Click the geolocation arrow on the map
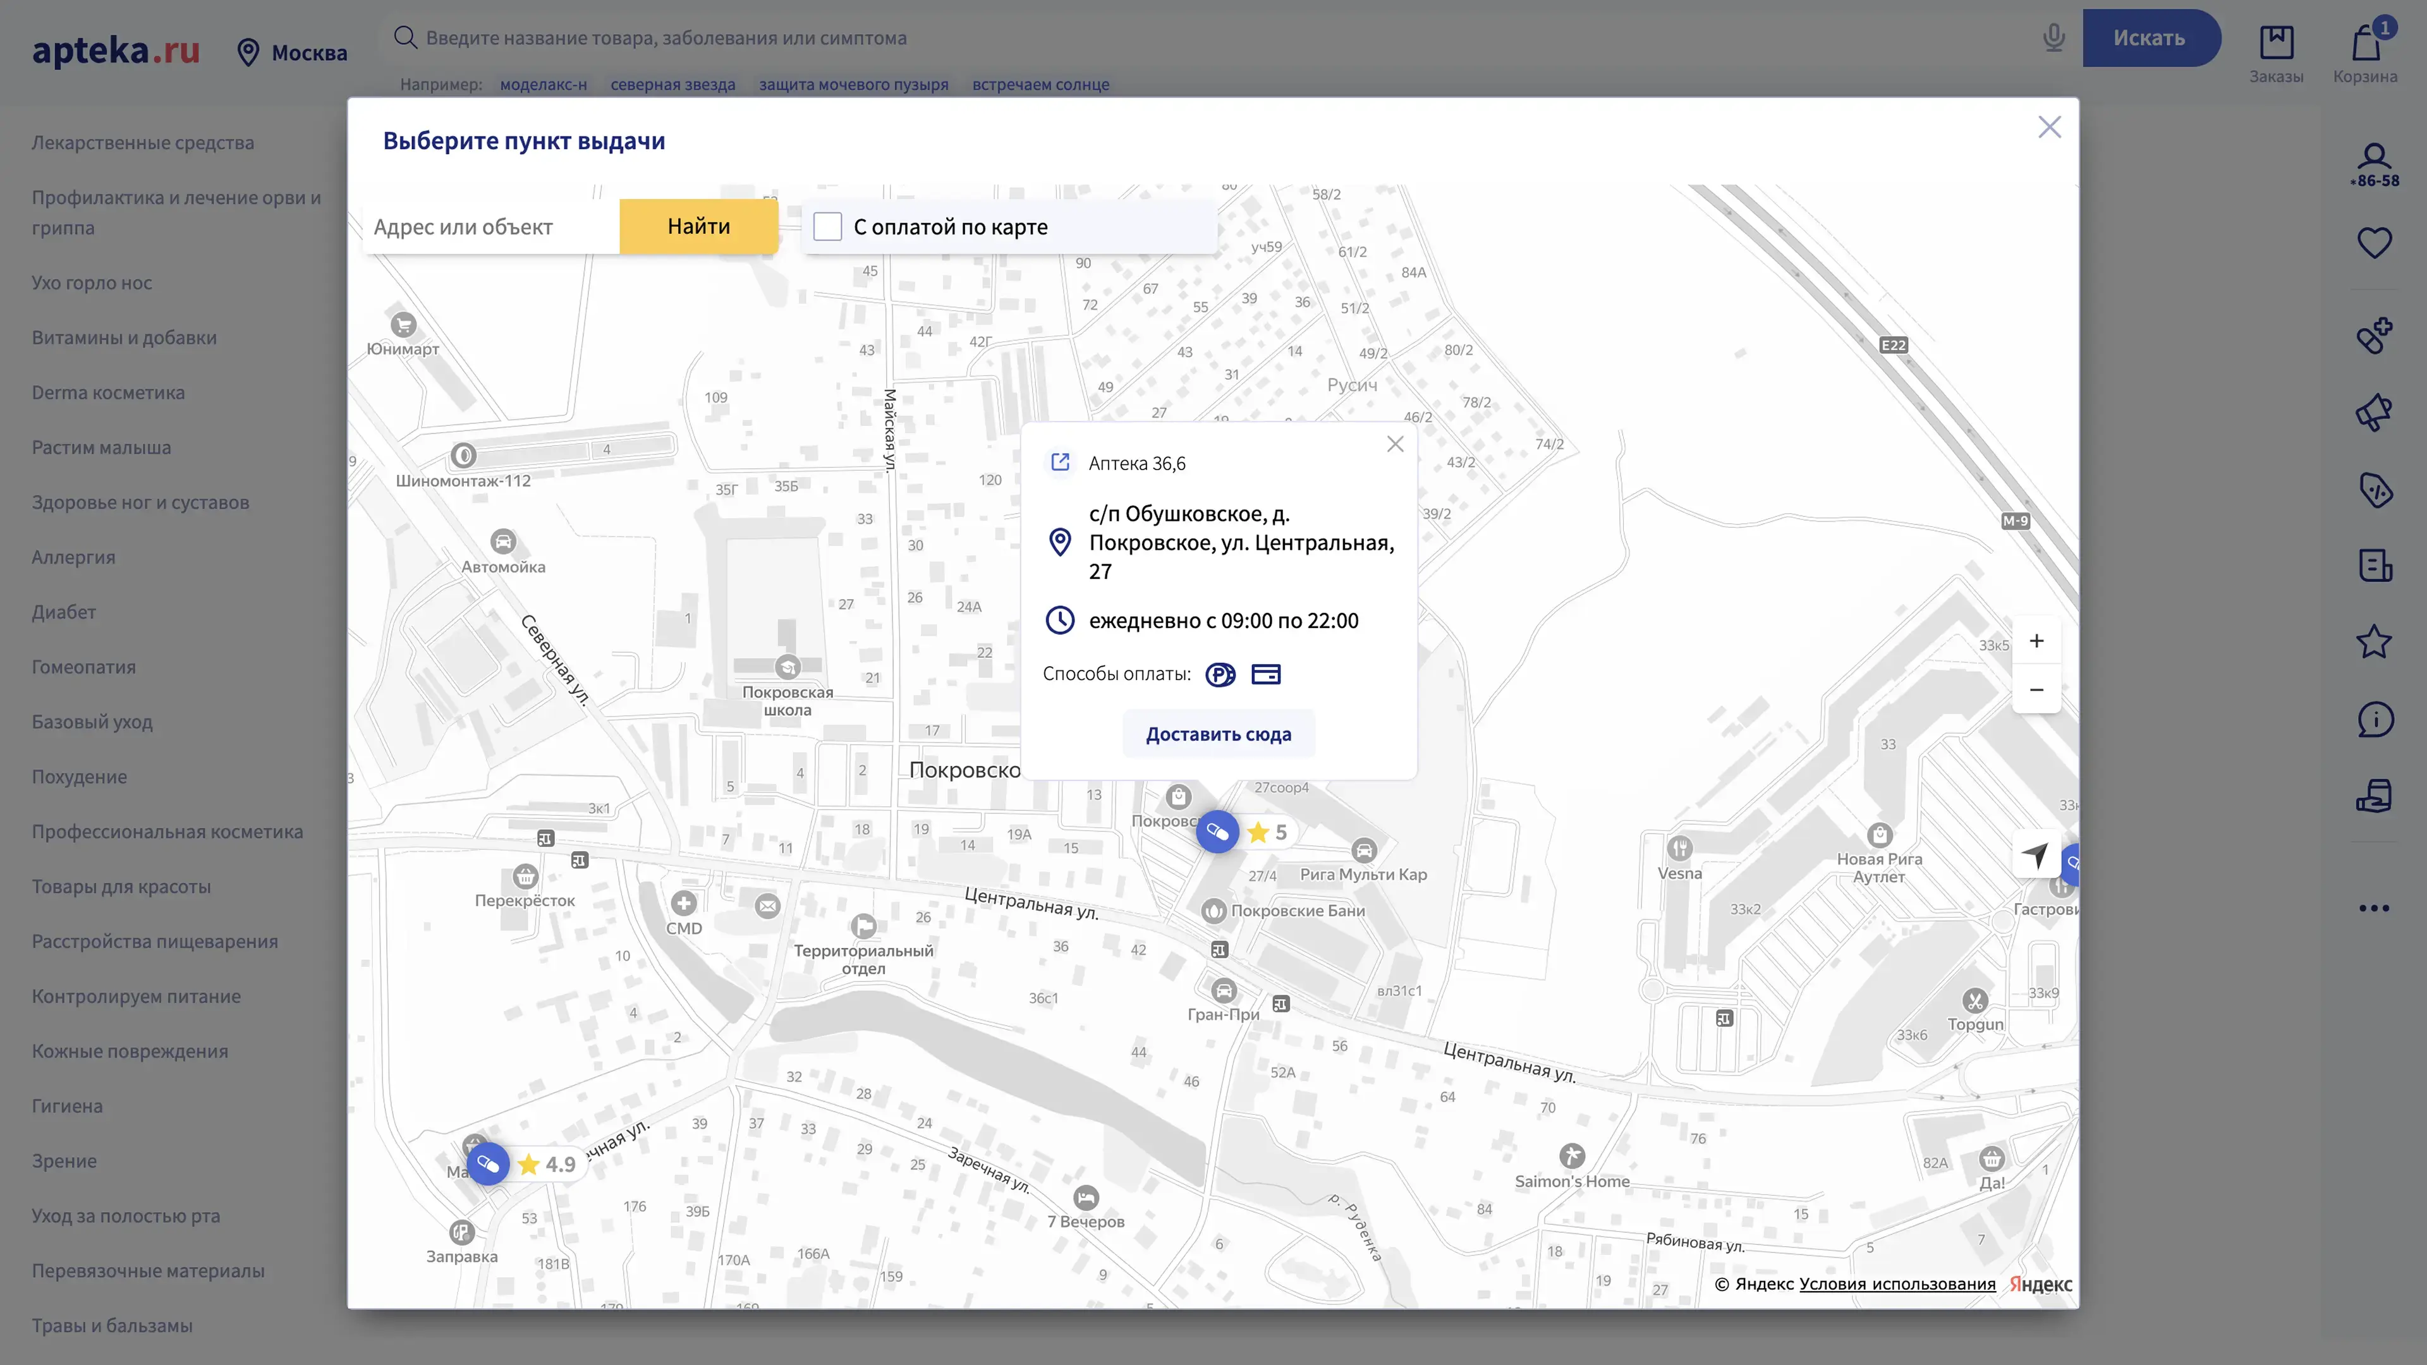Screen dimensions: 2427x1365 (2035, 854)
